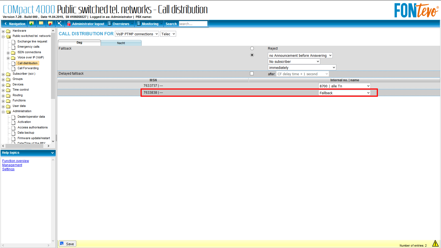The width and height of the screenshot is (441, 248).
Task: Click the Voice over IP folder icon
Action: (13, 58)
